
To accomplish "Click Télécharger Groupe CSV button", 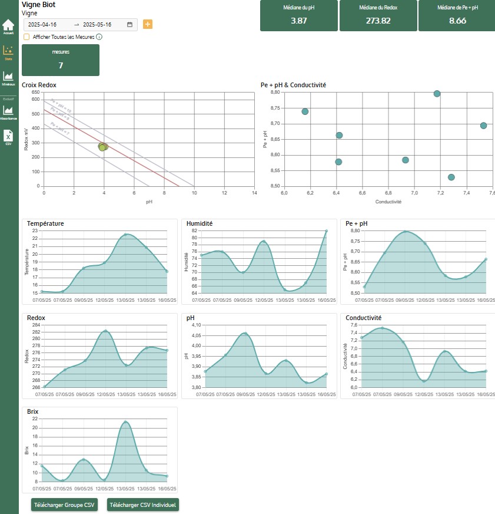I will click(x=64, y=505).
